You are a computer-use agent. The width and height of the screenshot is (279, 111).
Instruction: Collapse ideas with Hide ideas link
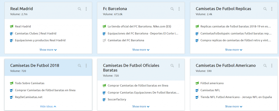coord(48,106)
